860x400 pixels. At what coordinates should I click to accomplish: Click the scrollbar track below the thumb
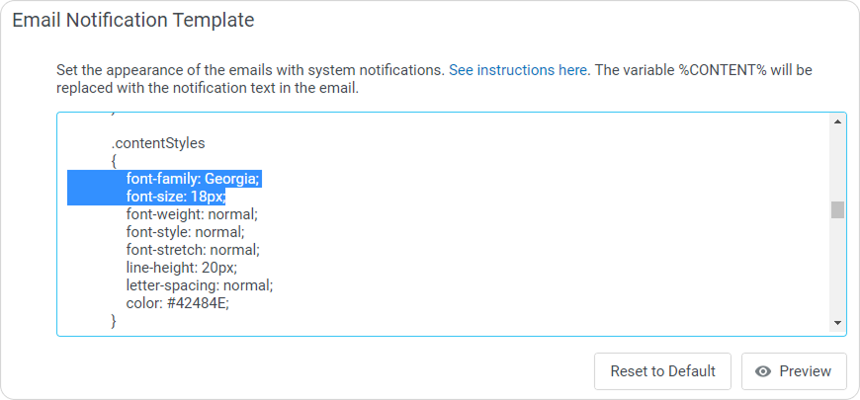coord(837,267)
